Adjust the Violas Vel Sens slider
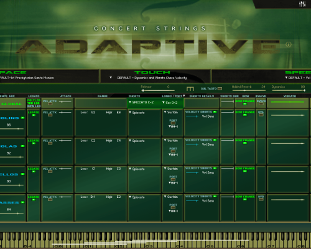The image size is (311, 249). (192, 144)
